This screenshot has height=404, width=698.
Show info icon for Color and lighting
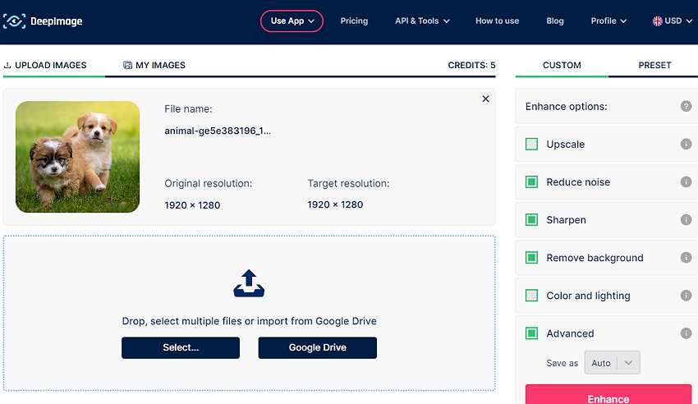[x=686, y=296]
